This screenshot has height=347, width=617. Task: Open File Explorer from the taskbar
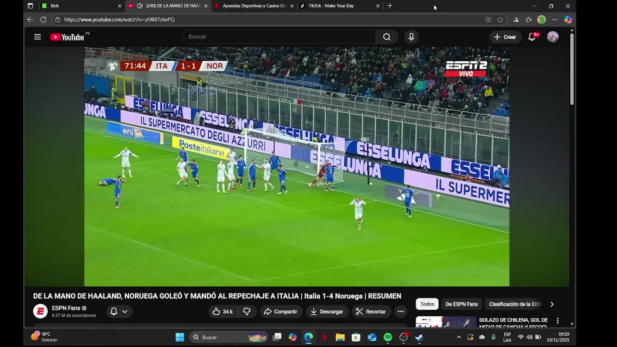click(x=340, y=337)
